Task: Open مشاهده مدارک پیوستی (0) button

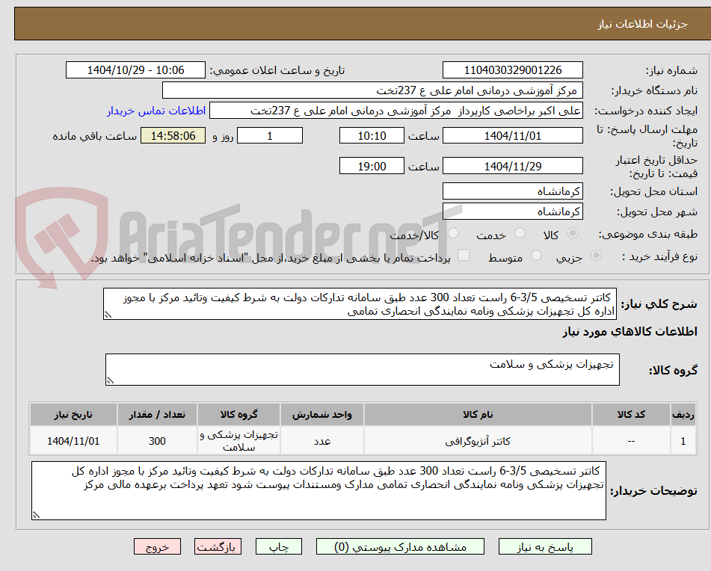Action: (400, 546)
